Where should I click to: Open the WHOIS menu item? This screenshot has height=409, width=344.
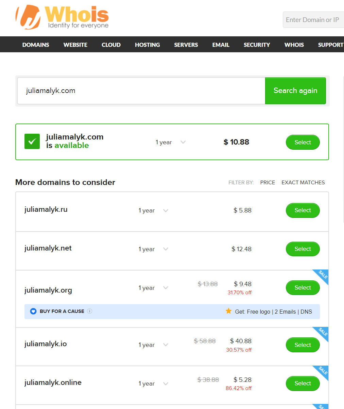tap(294, 45)
